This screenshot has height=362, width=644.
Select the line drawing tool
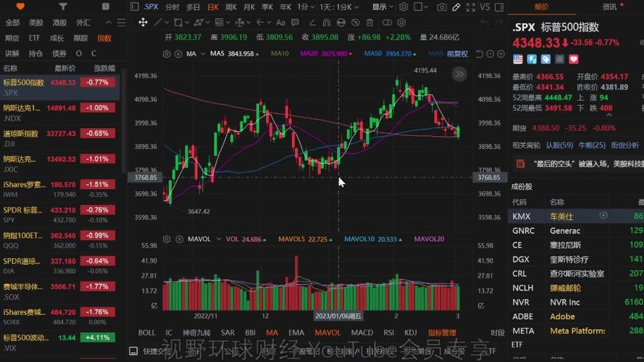pyautogui.click(x=157, y=22)
